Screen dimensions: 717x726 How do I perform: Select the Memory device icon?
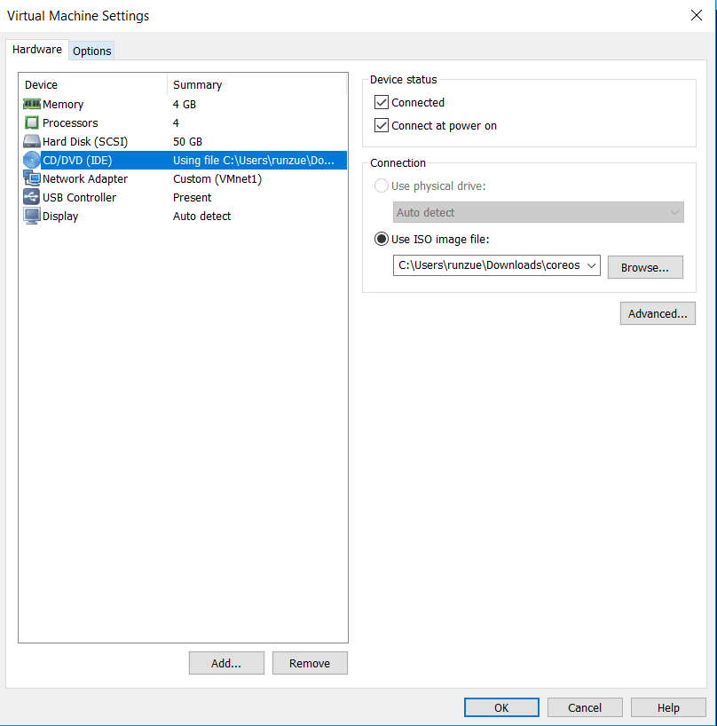tap(31, 104)
